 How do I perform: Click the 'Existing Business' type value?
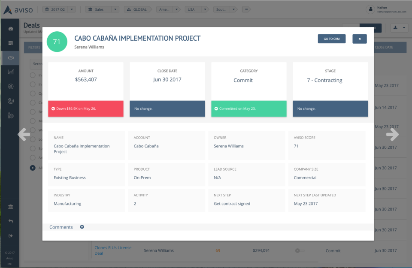(70, 178)
